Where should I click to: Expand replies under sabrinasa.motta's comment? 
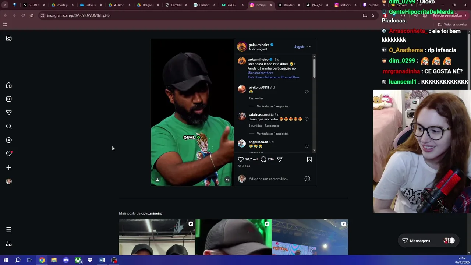click(x=273, y=134)
